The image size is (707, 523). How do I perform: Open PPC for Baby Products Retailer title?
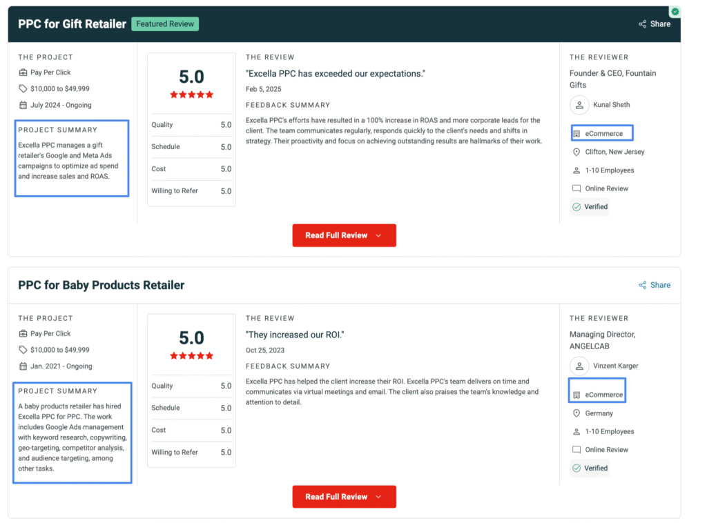pyautogui.click(x=101, y=285)
